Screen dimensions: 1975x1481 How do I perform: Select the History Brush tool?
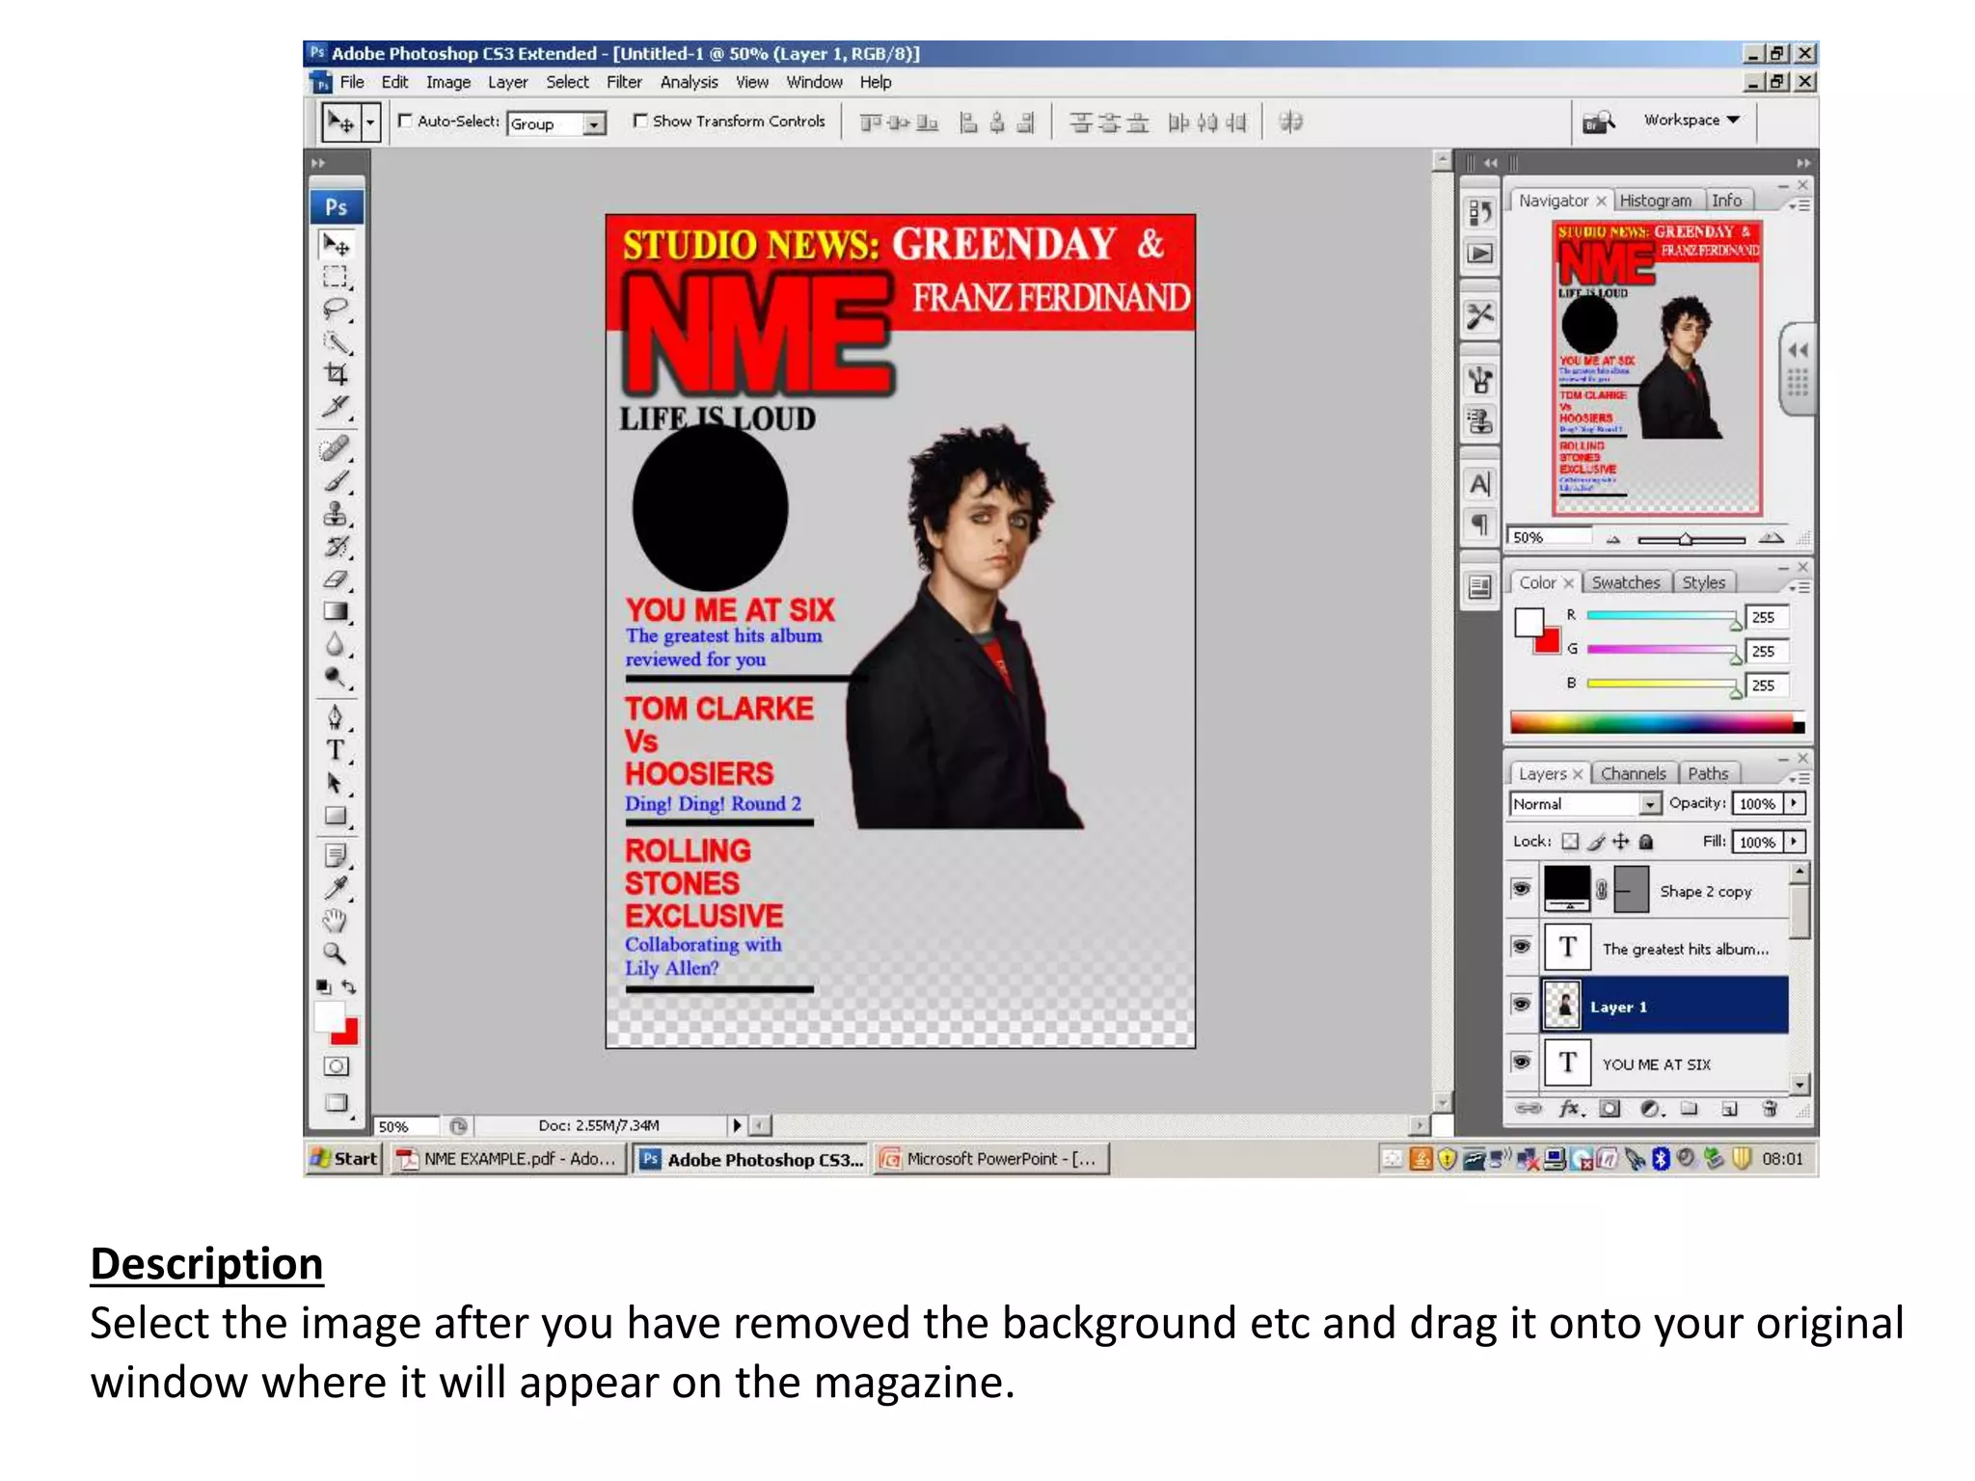coord(336,546)
